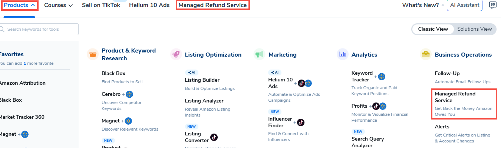Switch to Classic View

[433, 29]
